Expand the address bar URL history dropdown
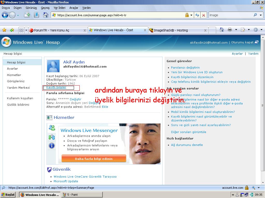 [191, 15]
